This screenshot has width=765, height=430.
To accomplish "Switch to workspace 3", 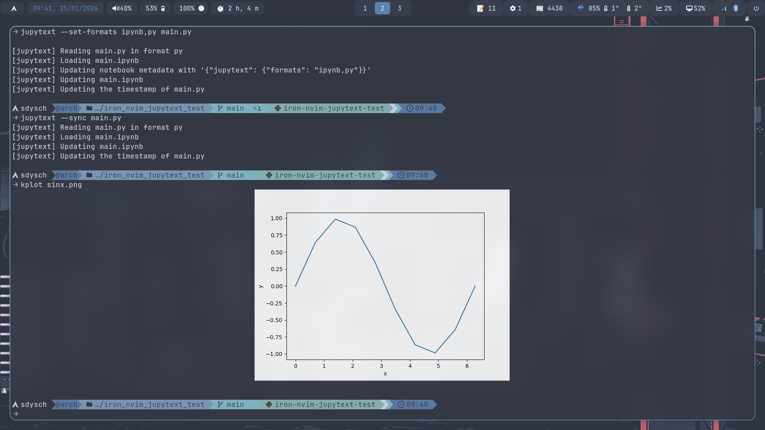I will pos(399,8).
